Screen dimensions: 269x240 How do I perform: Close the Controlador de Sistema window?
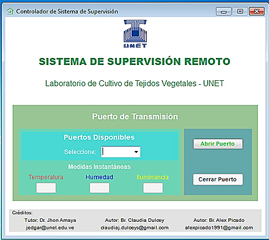pos(257,11)
